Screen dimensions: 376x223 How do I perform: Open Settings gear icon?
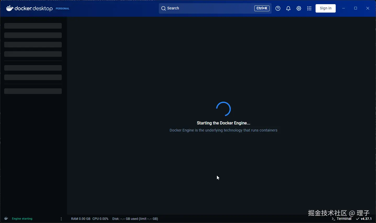(x=299, y=8)
